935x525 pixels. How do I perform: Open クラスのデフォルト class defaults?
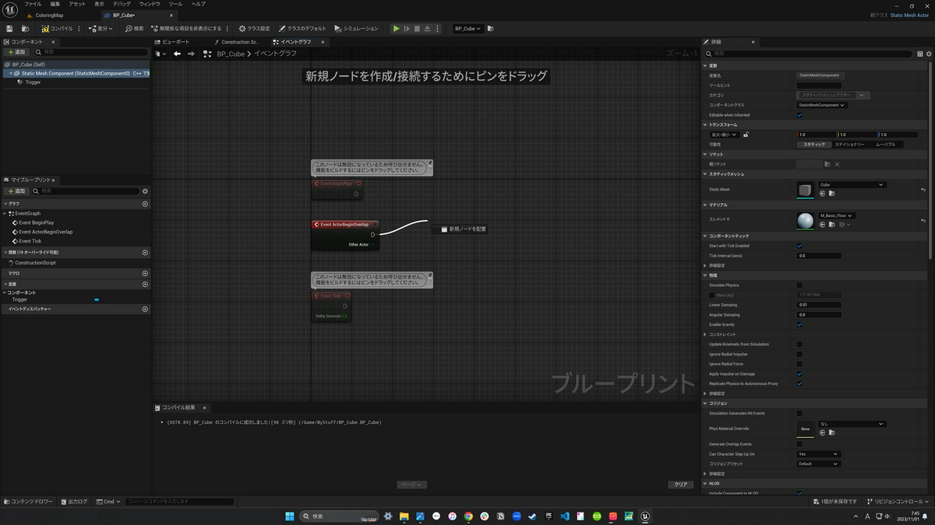click(304, 29)
